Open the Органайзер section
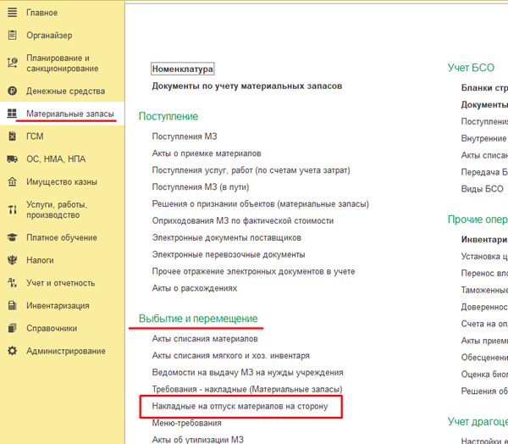The image size is (508, 444). click(49, 36)
